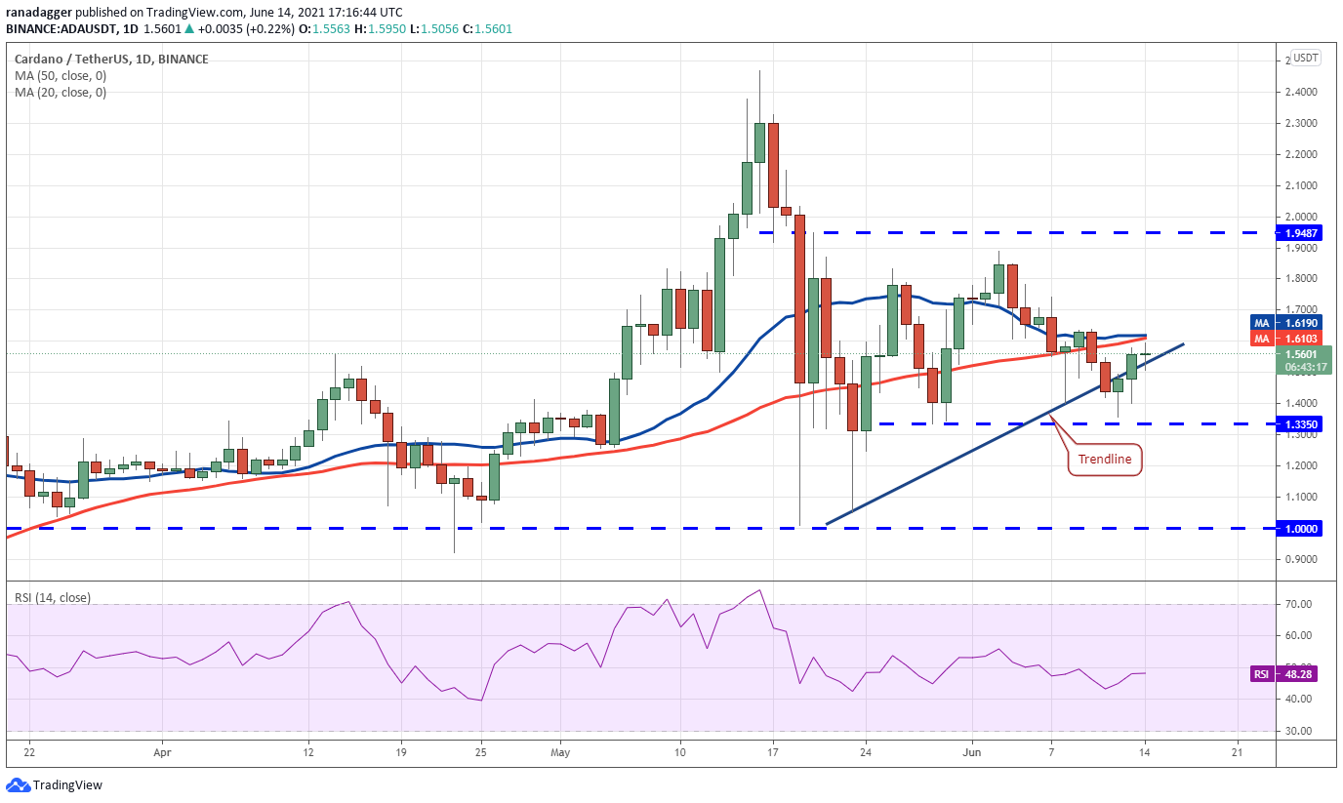Click the RSI (14, close) indicator label
Viewport: 1343px width, 803px height.
(x=52, y=598)
